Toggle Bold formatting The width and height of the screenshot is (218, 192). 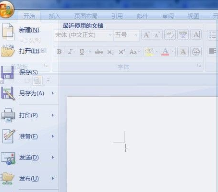pyautogui.click(x=60, y=52)
